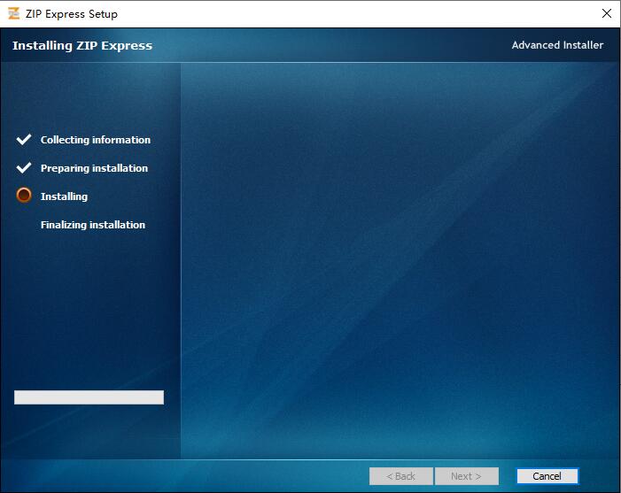Image resolution: width=621 pixels, height=493 pixels.
Task: Click the 'Installing ZIP Express' heading
Action: (82, 45)
